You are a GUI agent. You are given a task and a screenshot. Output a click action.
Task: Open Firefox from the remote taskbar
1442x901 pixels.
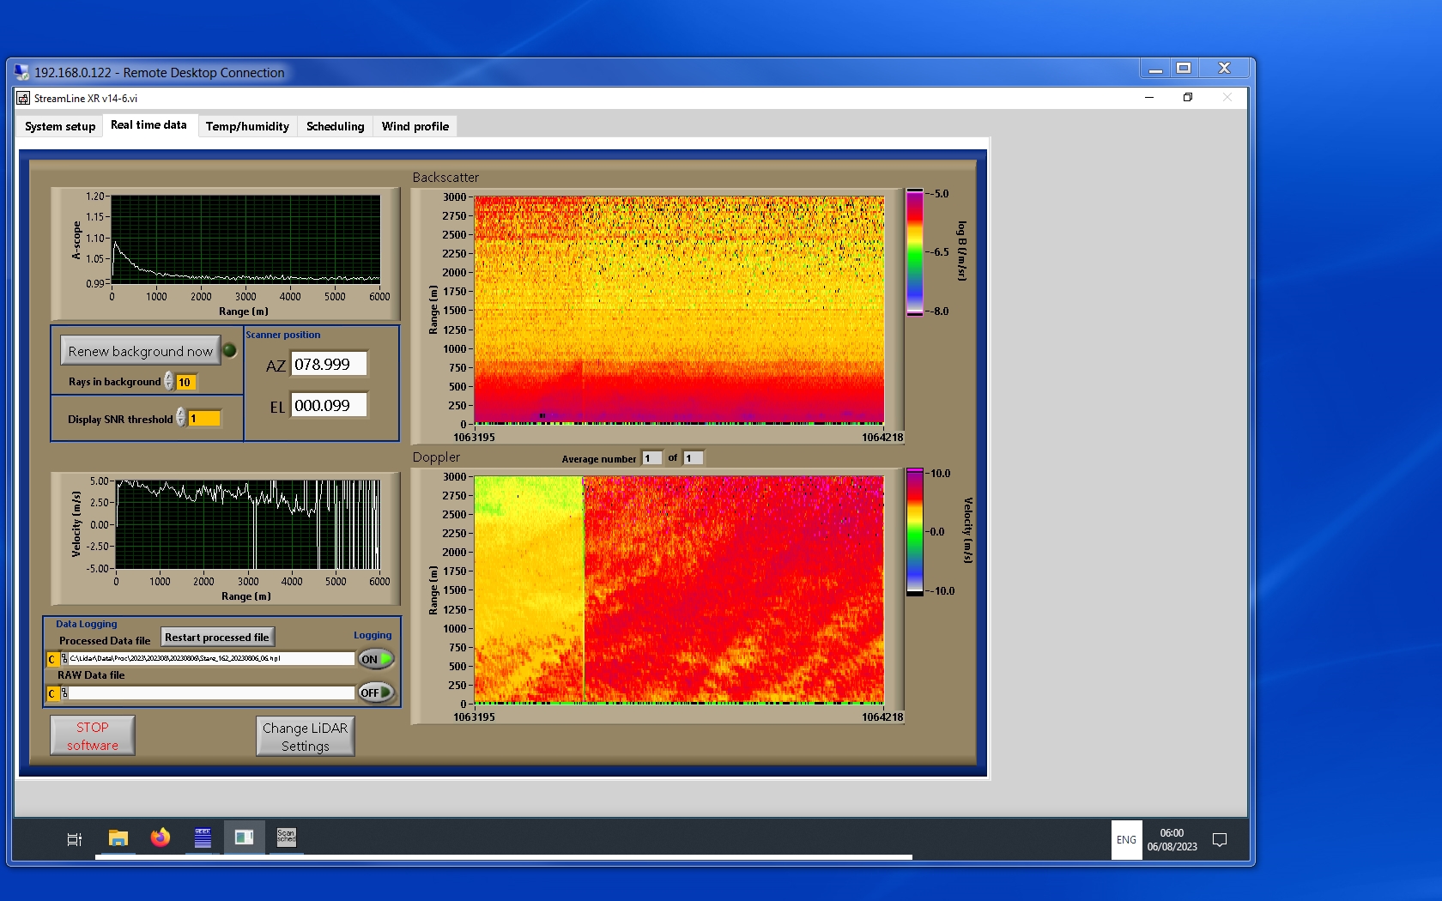[x=161, y=838]
